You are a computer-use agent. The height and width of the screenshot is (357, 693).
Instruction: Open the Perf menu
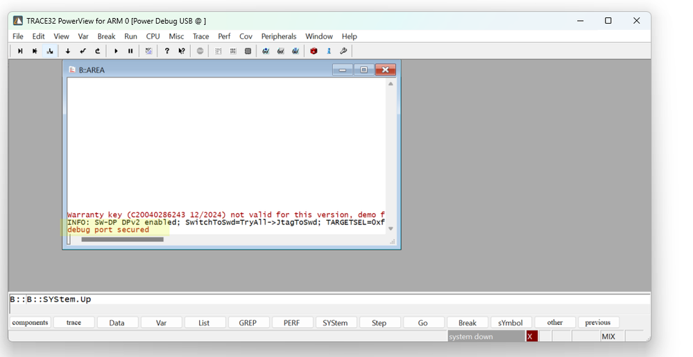[224, 36]
